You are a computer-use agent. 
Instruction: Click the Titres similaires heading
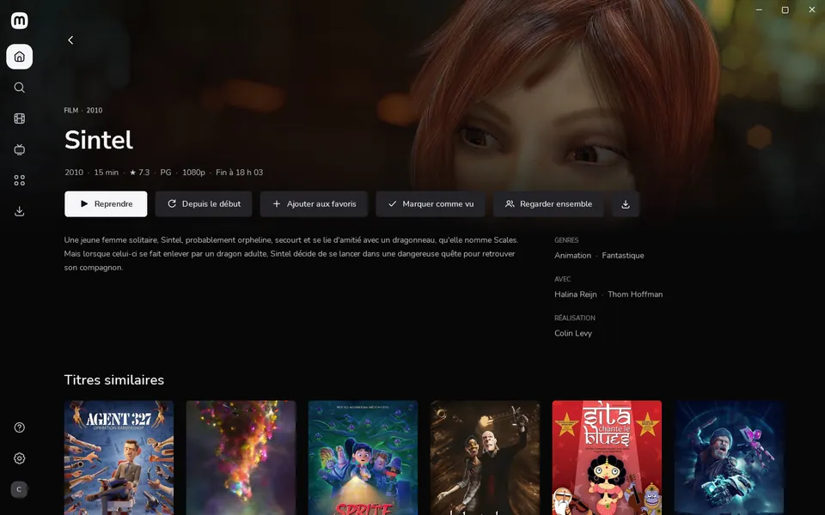coord(114,380)
